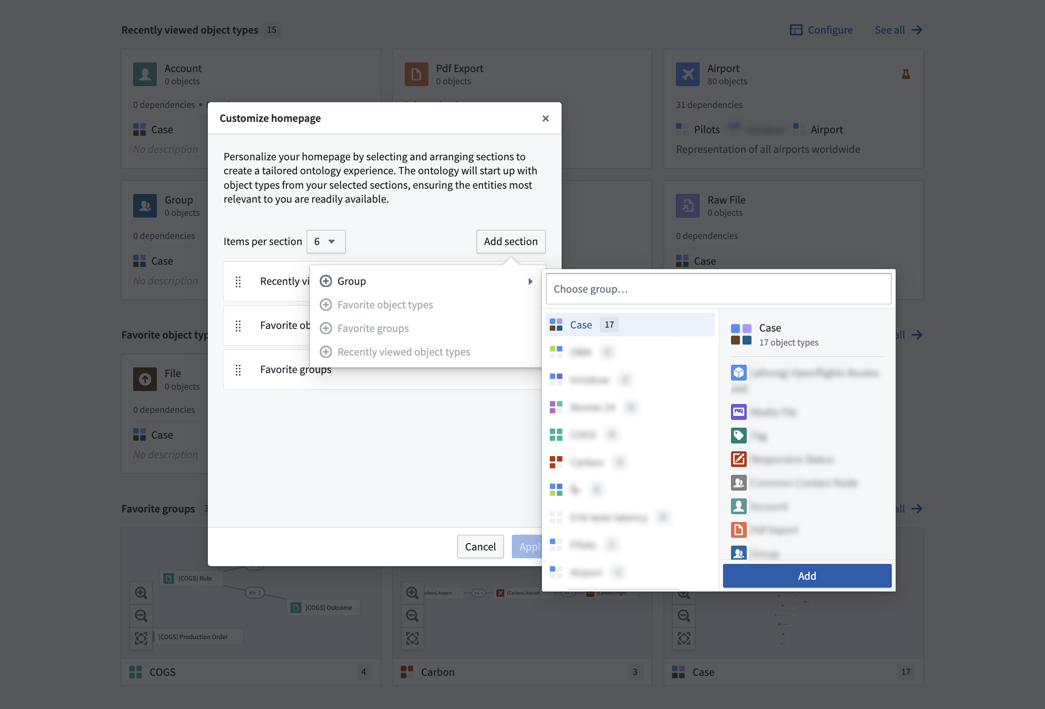Viewport: 1045px width, 709px height.
Task: Click plus icon beside Recently viewed object types
Action: (325, 352)
